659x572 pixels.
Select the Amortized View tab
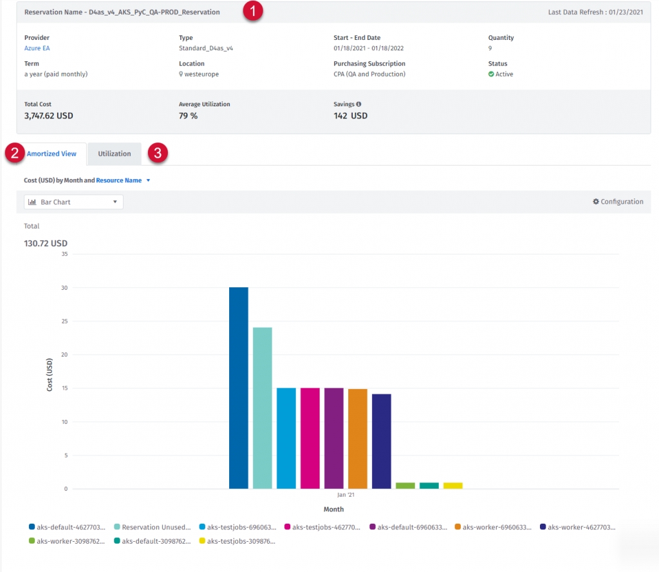[51, 154]
